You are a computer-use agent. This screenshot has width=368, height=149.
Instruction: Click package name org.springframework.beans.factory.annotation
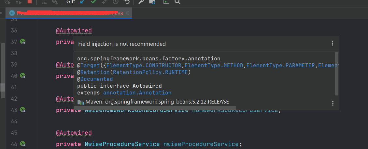tap(149, 59)
